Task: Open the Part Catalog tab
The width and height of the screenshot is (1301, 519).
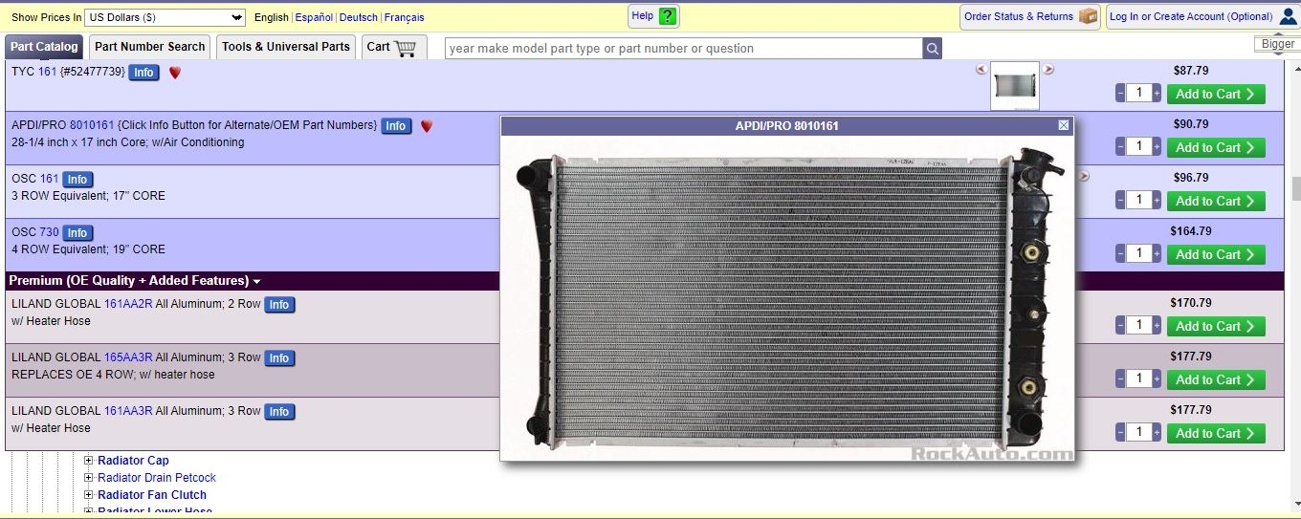Action: [44, 47]
